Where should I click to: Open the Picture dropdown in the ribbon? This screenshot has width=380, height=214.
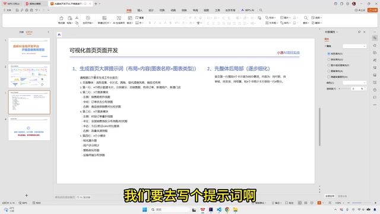click(286, 18)
